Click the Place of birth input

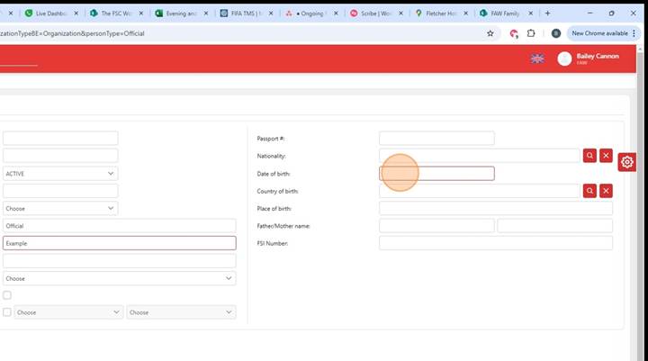point(496,209)
